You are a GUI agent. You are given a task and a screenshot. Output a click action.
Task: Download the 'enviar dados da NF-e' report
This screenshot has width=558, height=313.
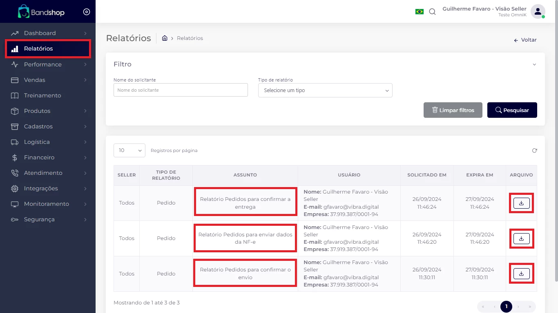pyautogui.click(x=521, y=238)
